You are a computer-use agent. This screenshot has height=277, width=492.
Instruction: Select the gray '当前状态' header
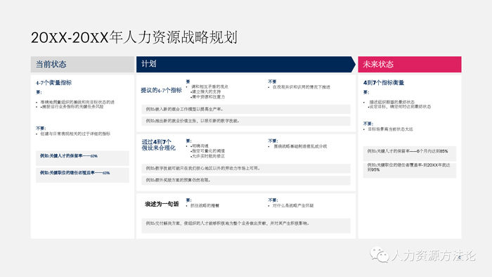tap(82, 64)
